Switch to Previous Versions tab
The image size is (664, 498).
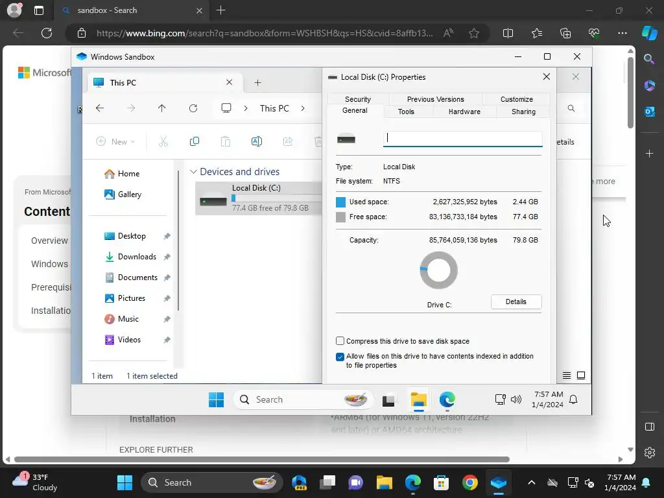point(435,99)
